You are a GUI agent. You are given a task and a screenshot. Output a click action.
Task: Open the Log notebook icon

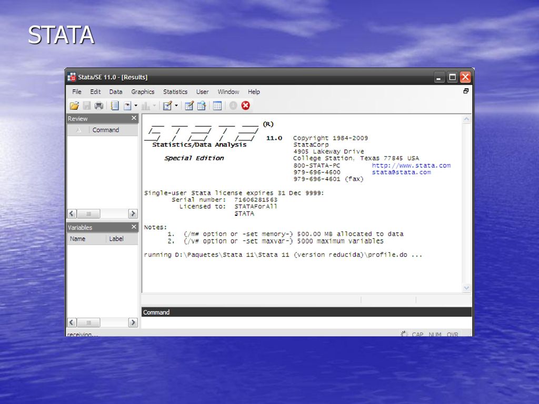115,106
